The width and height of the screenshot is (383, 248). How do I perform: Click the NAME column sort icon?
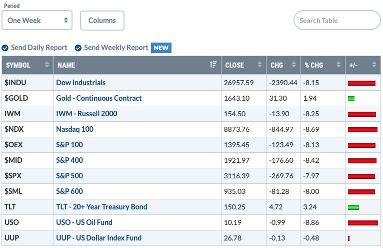coord(213,65)
